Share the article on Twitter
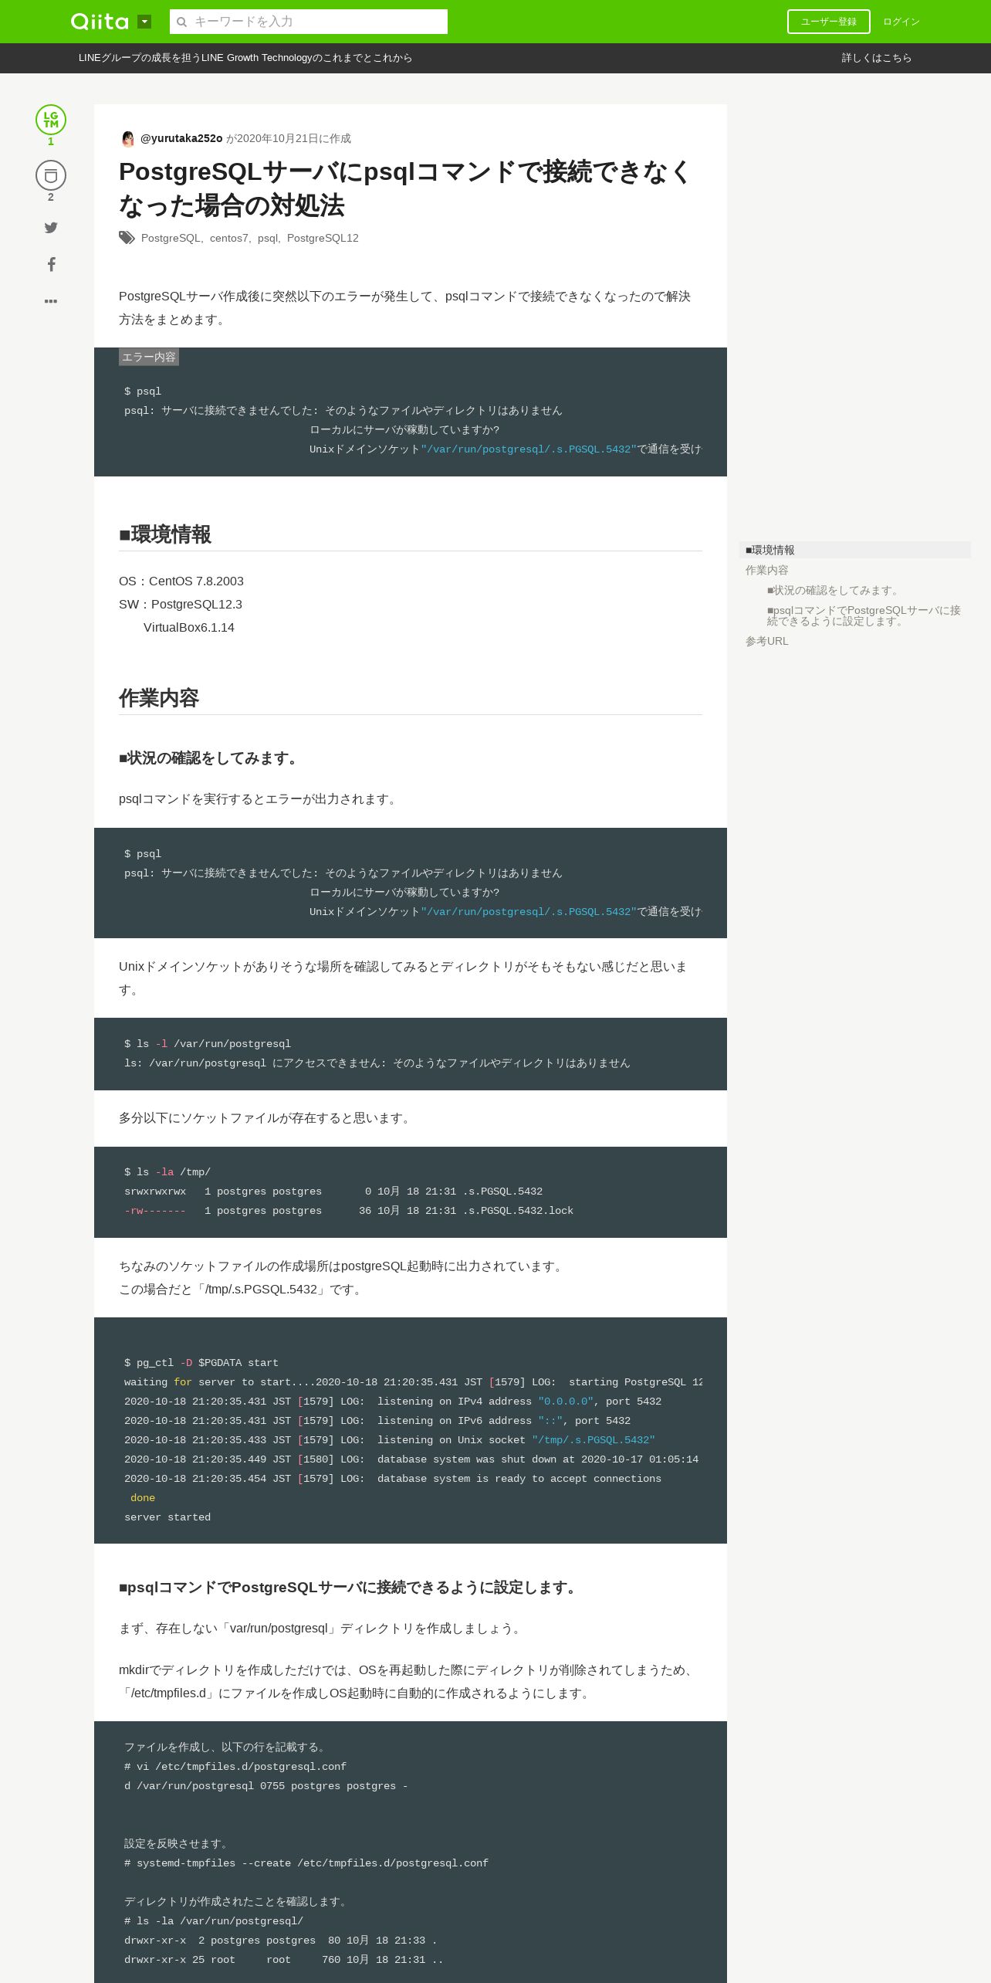This screenshot has width=991, height=1983. pos(51,228)
